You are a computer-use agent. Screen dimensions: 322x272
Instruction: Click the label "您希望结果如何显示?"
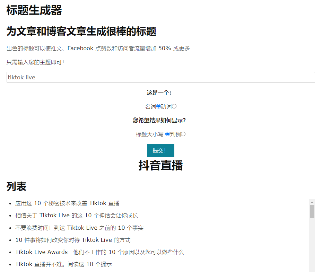159,120
